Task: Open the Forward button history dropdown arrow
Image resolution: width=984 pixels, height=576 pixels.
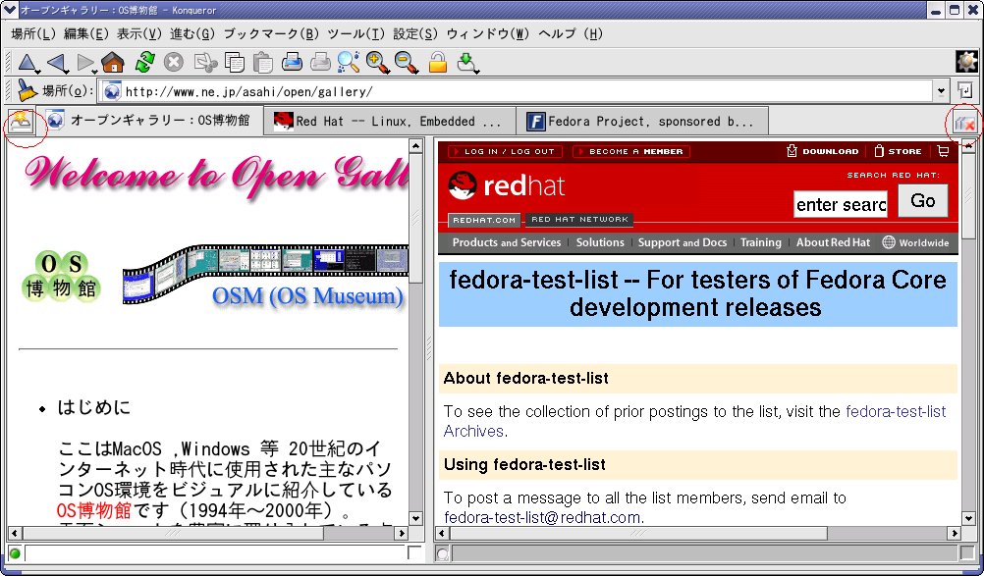Action: point(95,71)
